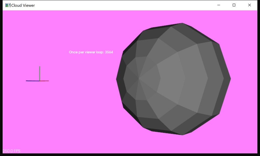Click the title bar of the Cloud Viewer window

coord(130,5)
